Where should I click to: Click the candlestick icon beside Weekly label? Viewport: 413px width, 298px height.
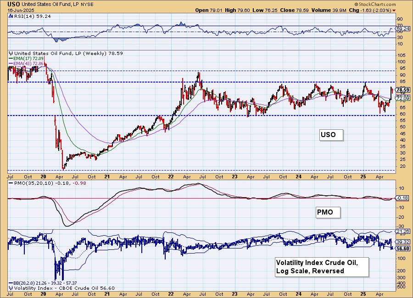[11, 53]
